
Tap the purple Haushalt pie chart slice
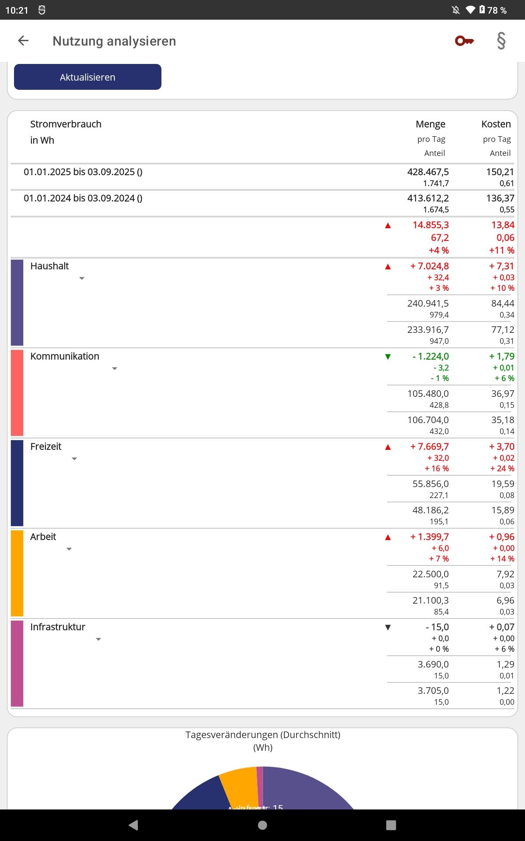coord(306,788)
